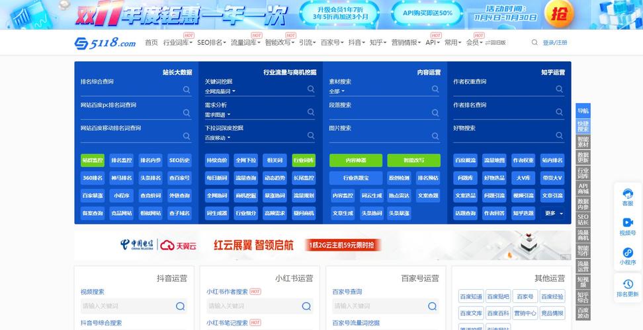Open 首页 menu item

coord(151,42)
